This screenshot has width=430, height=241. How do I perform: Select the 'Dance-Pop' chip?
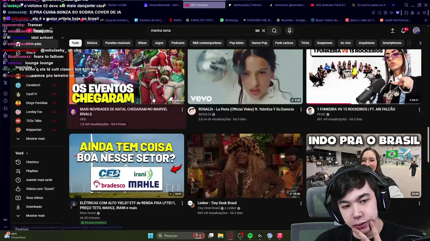[x=259, y=43]
